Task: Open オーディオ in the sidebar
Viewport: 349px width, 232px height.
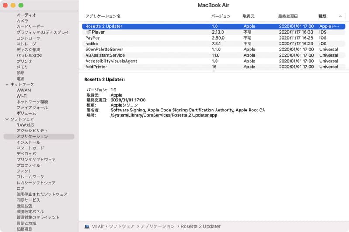Action: coord(26,15)
